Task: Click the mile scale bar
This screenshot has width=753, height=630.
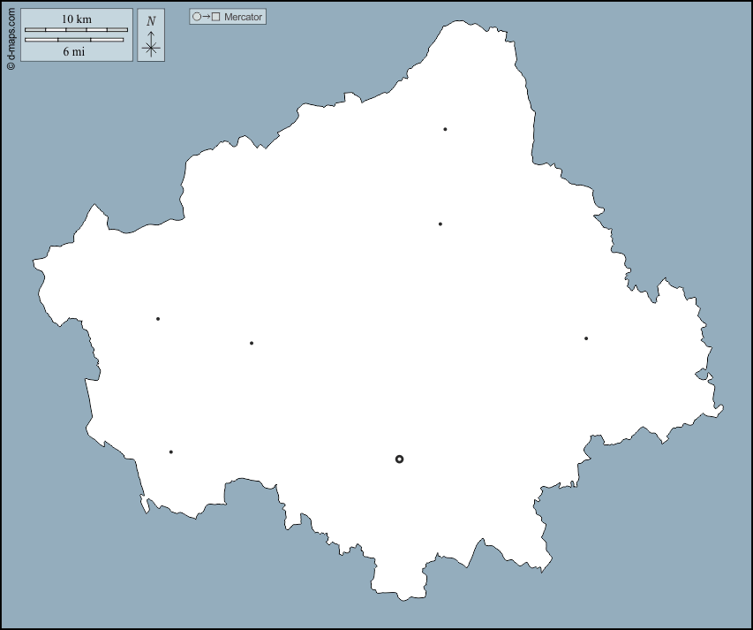Action: [x=74, y=40]
